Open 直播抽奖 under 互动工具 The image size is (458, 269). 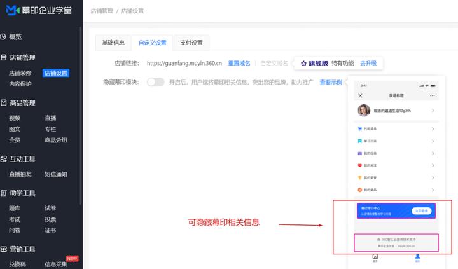20,174
